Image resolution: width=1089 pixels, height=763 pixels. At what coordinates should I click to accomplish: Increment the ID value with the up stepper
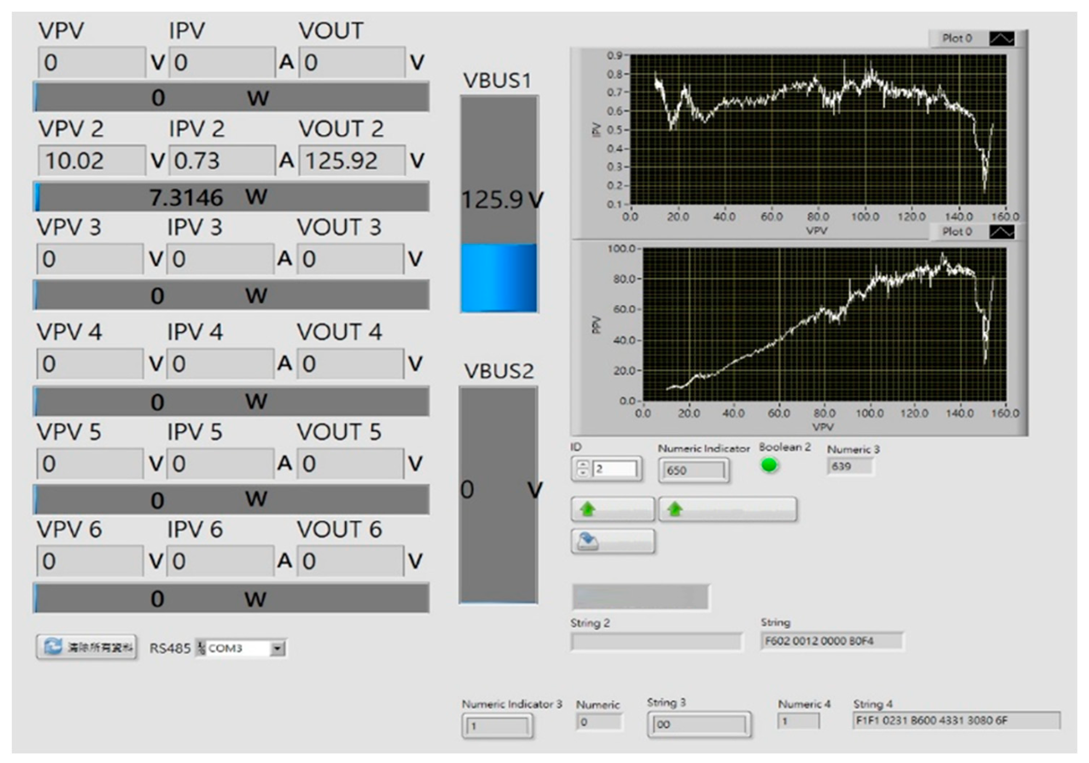coord(584,464)
